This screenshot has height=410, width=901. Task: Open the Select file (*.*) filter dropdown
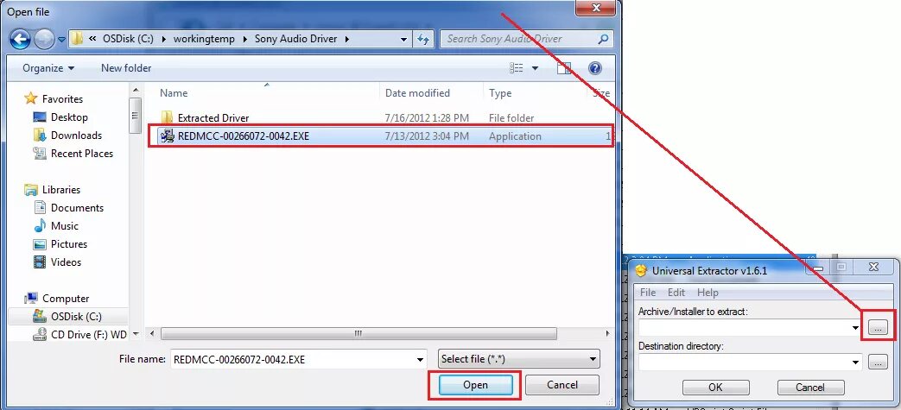519,359
